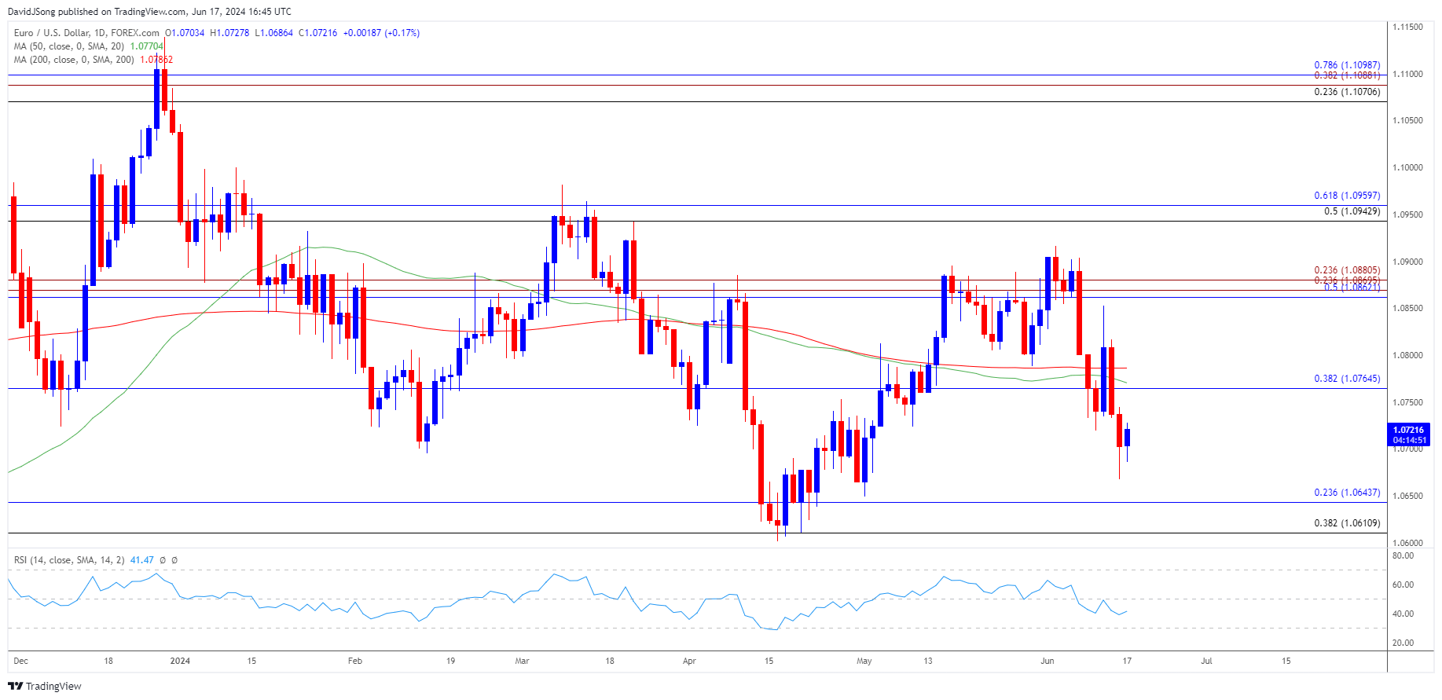Click the 1.06500 price axis label
This screenshot has height=700, width=1442.
(x=1407, y=496)
